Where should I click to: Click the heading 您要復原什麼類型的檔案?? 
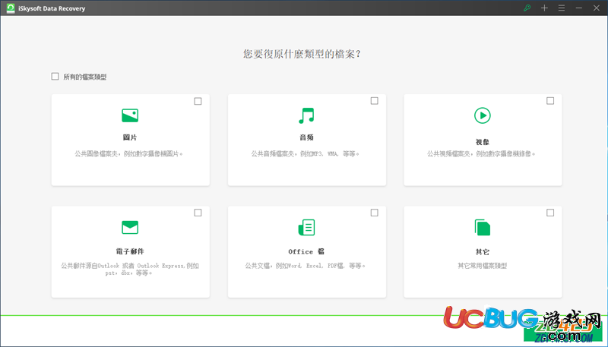point(302,54)
